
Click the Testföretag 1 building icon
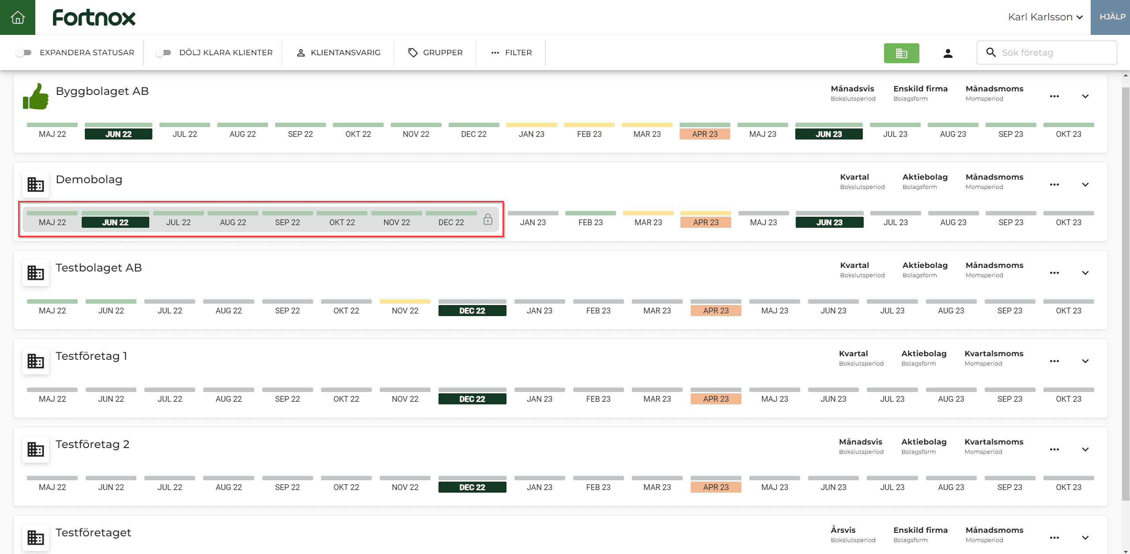36,361
